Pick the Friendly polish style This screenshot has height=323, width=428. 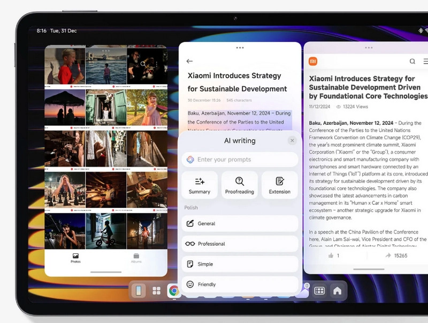240,284
